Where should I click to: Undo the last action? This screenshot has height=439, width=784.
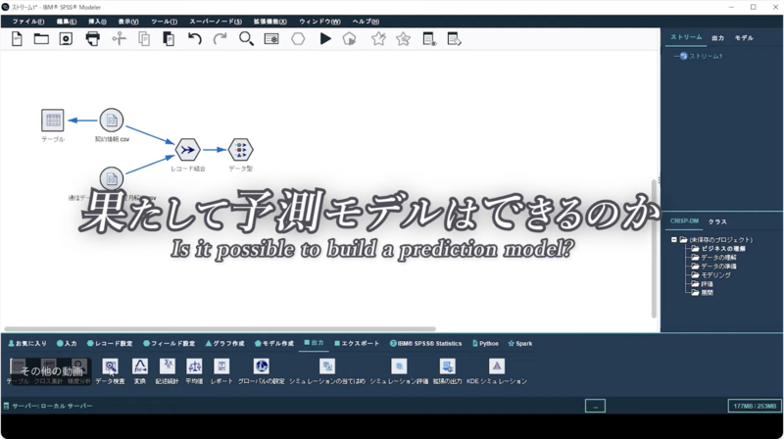pyautogui.click(x=194, y=38)
